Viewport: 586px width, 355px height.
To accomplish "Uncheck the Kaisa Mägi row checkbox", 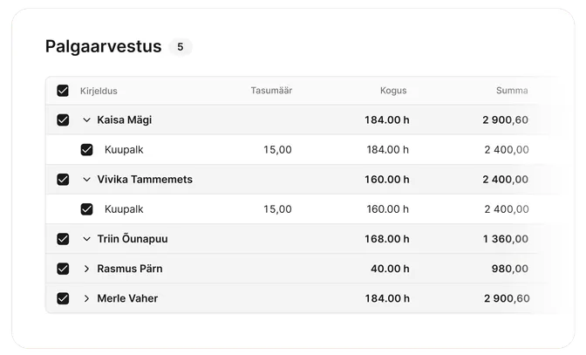I will pos(63,120).
